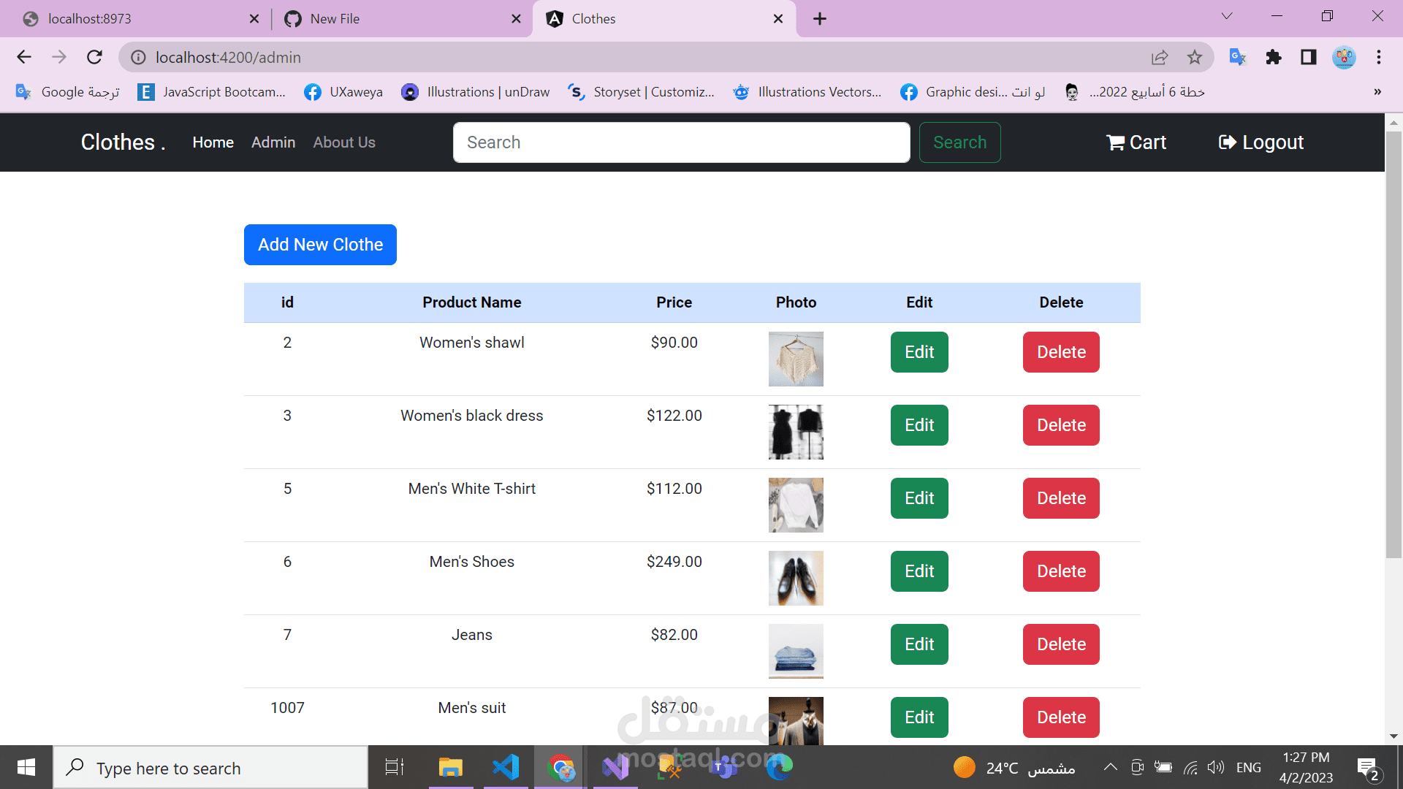Viewport: 1403px width, 789px height.
Task: Open the About Us nav link
Action: click(344, 142)
